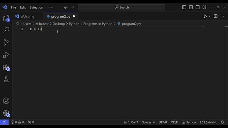Show errors and warnings count in the status bar
228x128 pixels.
[x=17, y=122]
